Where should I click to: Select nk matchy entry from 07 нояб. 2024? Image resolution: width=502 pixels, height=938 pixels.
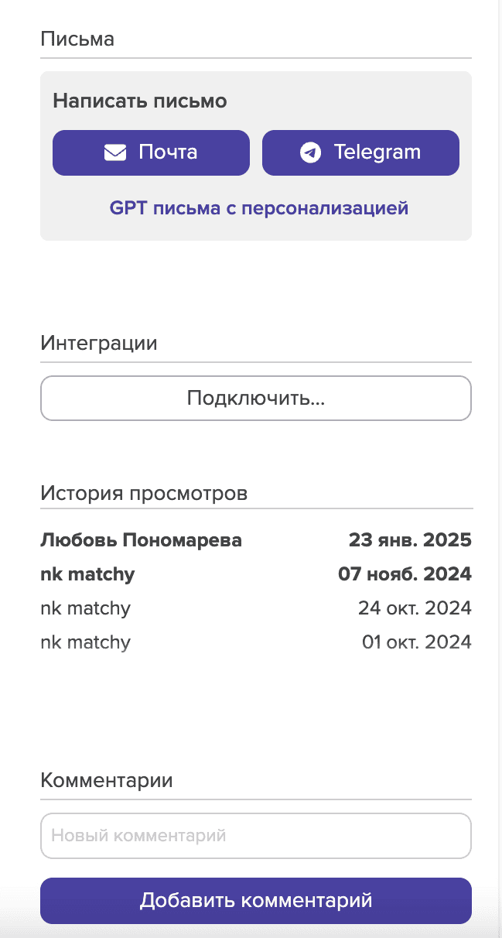pos(87,574)
